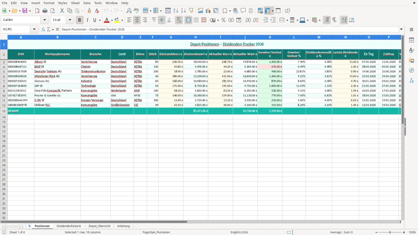Open the Sort dialog icon
418x235 pixels.
click(x=168, y=11)
